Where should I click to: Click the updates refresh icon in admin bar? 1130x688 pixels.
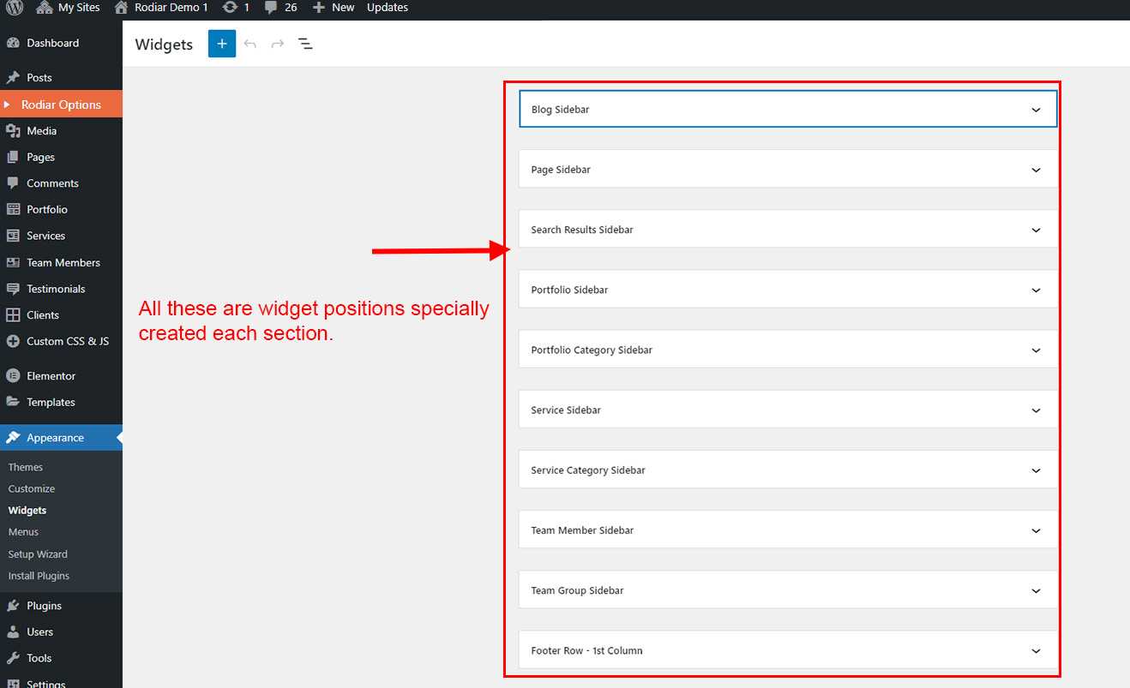230,8
